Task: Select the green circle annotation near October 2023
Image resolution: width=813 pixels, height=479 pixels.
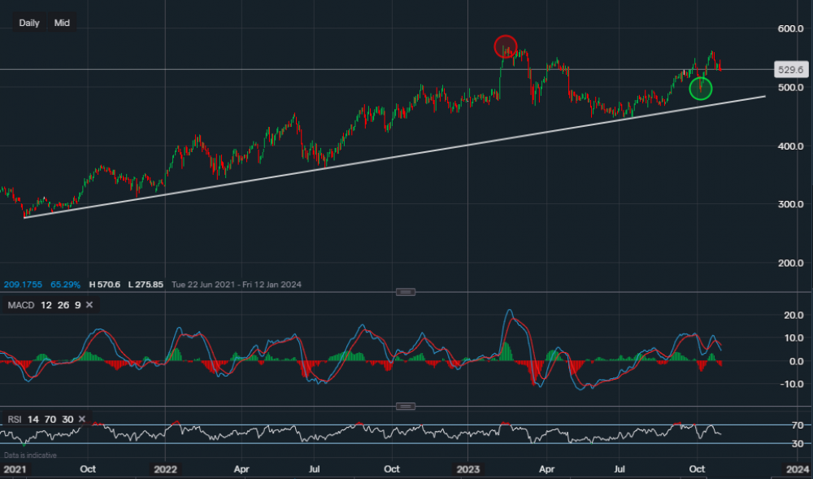Action: (x=700, y=88)
